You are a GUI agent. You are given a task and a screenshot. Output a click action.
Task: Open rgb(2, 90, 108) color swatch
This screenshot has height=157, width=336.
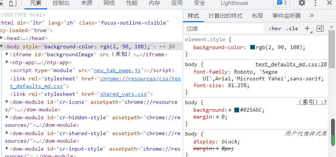tap(252, 47)
